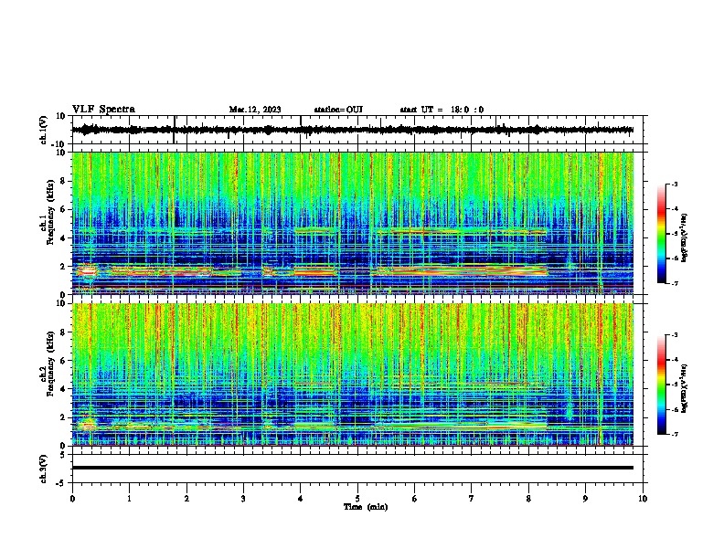Click the "ch.1(V)" waveform axis label
This screenshot has width=724, height=559.
point(44,130)
